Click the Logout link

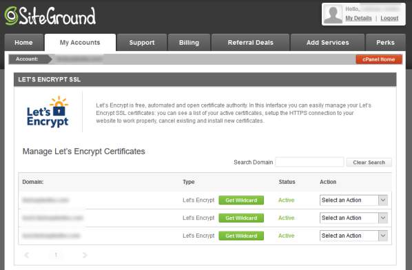pyautogui.click(x=389, y=18)
